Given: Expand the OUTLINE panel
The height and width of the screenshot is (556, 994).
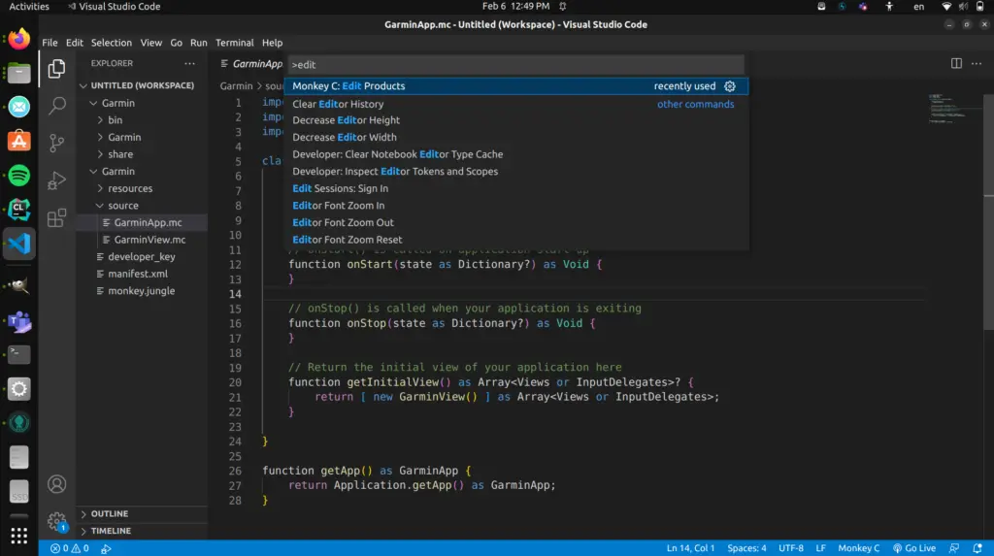Looking at the screenshot, I should [x=142, y=513].
